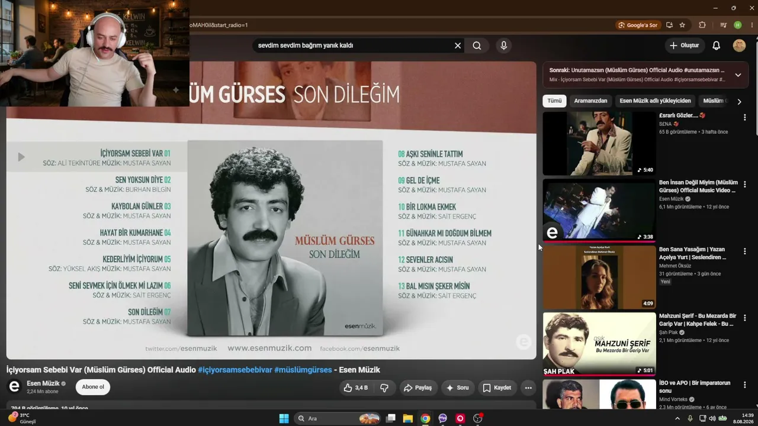
Task: Open the Chrome extensions puzzle icon
Action: [x=702, y=25]
